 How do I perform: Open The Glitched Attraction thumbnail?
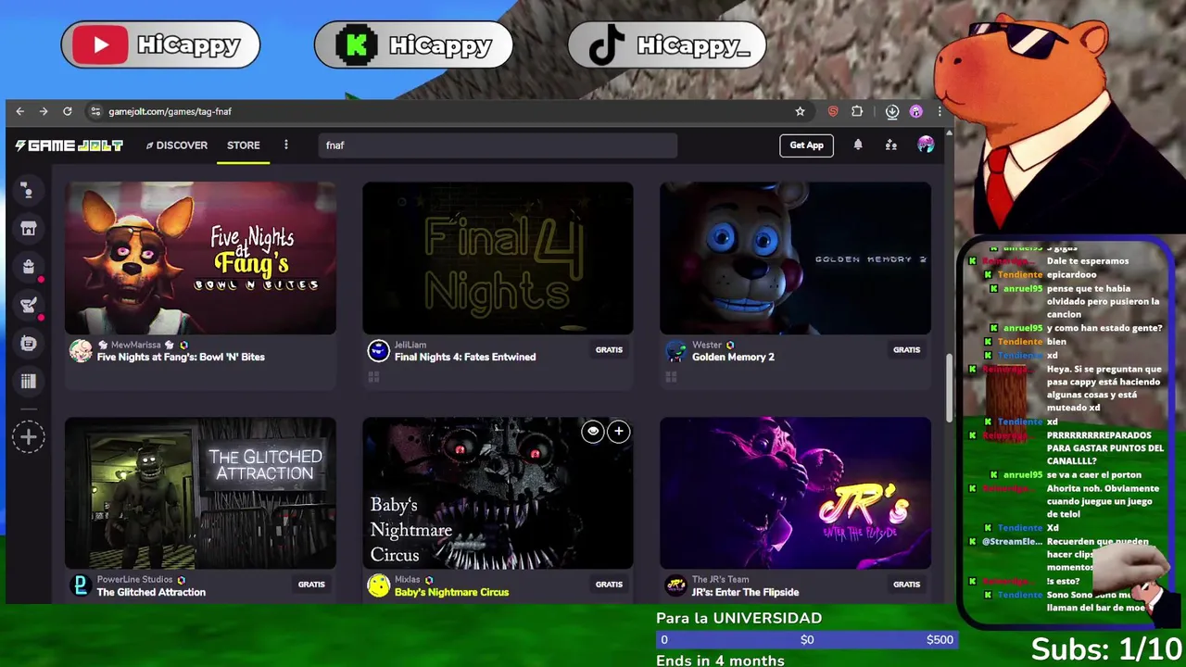click(x=200, y=493)
